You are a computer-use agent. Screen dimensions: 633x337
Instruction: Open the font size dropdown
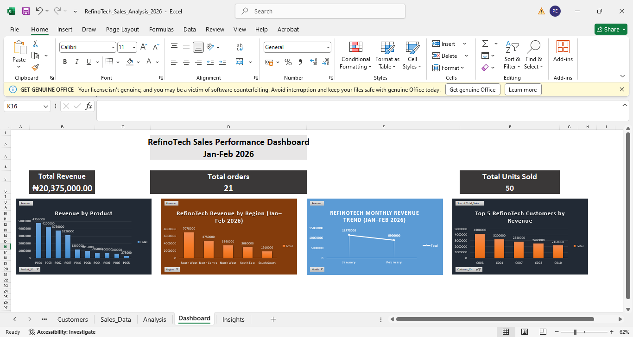point(134,47)
